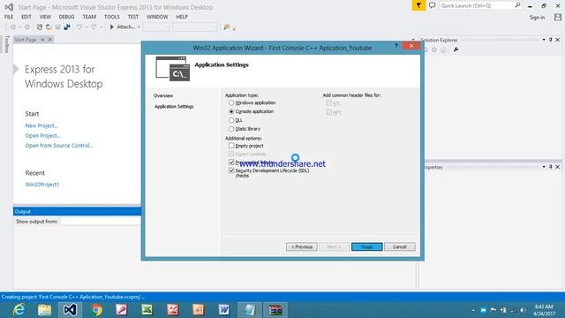Click the Sign in link

(537, 18)
